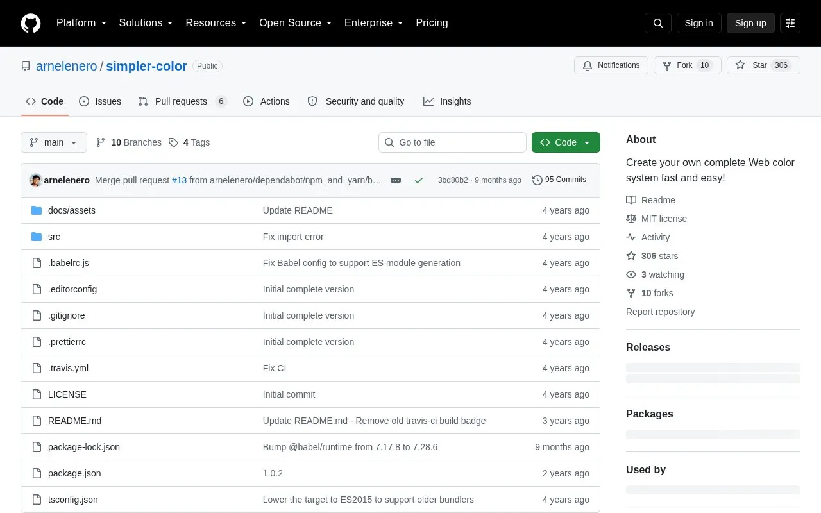
Task: Star the repository
Action: (x=763, y=65)
